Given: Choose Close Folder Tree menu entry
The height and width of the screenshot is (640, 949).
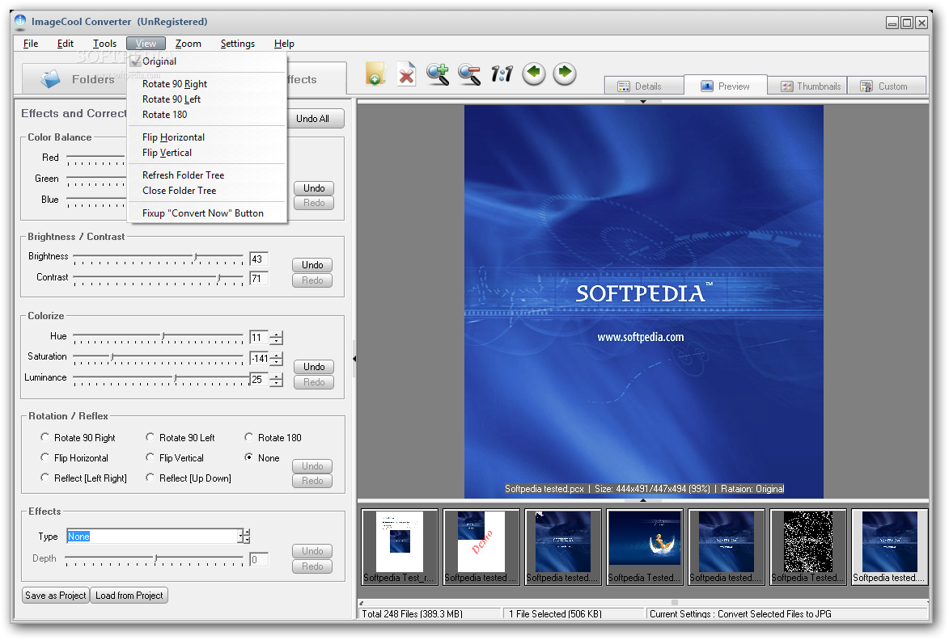Looking at the screenshot, I should tap(207, 191).
